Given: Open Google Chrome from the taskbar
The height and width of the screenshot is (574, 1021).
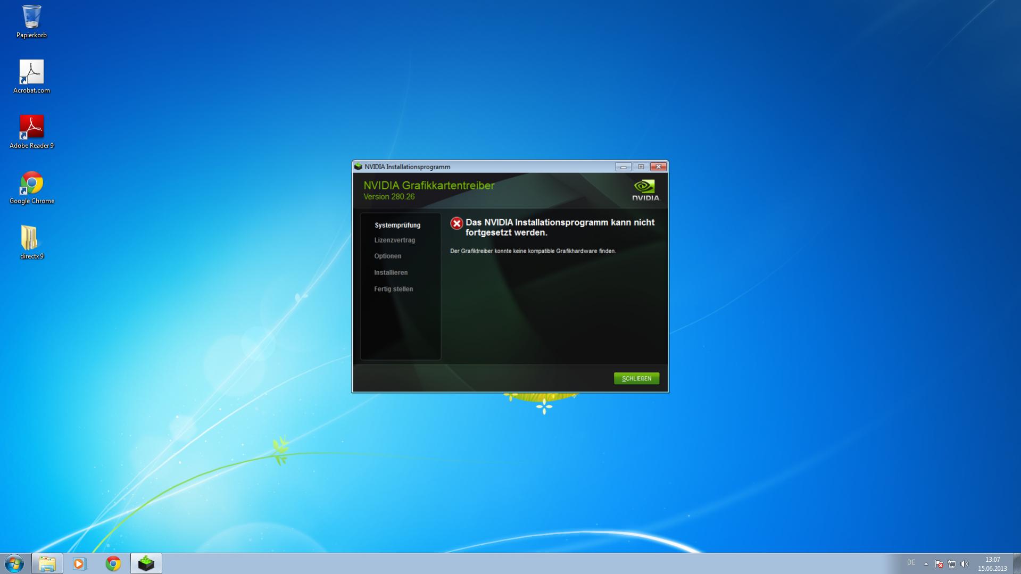Looking at the screenshot, I should [113, 563].
